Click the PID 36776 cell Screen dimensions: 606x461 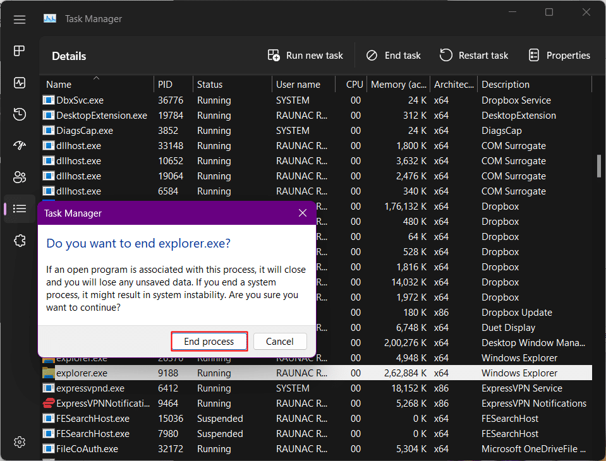coord(171,100)
